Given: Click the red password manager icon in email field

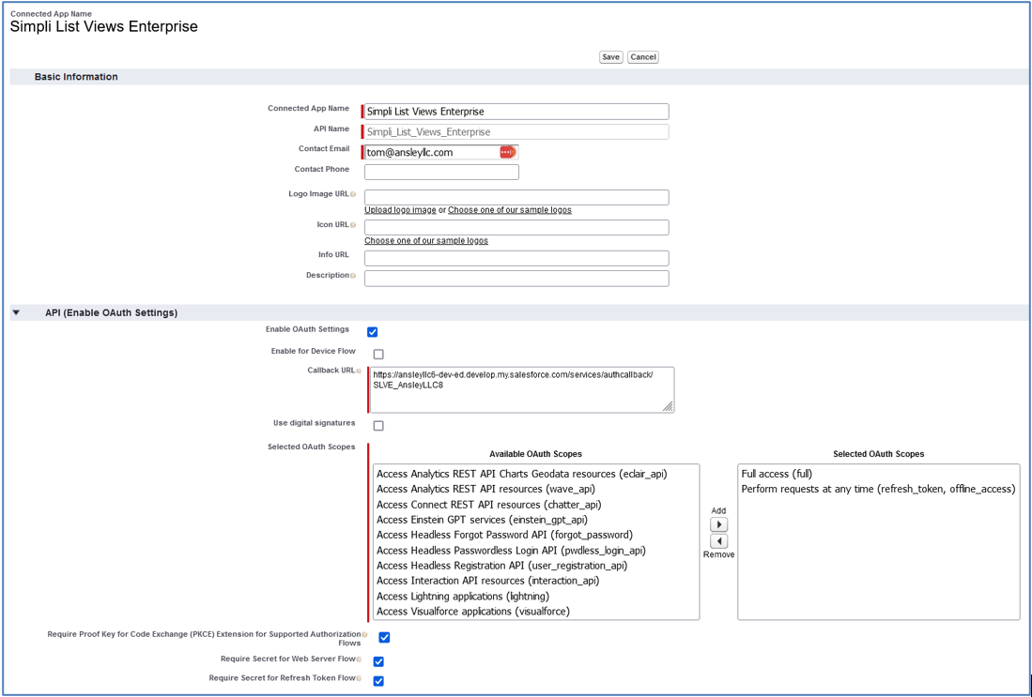Looking at the screenshot, I should [x=507, y=152].
